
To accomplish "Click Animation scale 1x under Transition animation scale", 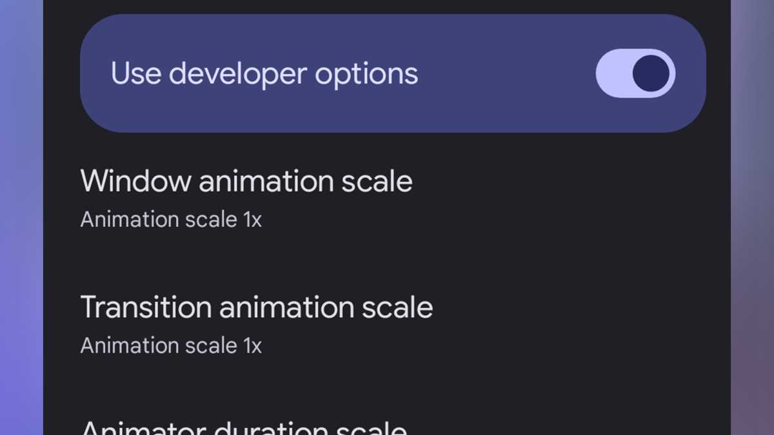I will point(171,345).
